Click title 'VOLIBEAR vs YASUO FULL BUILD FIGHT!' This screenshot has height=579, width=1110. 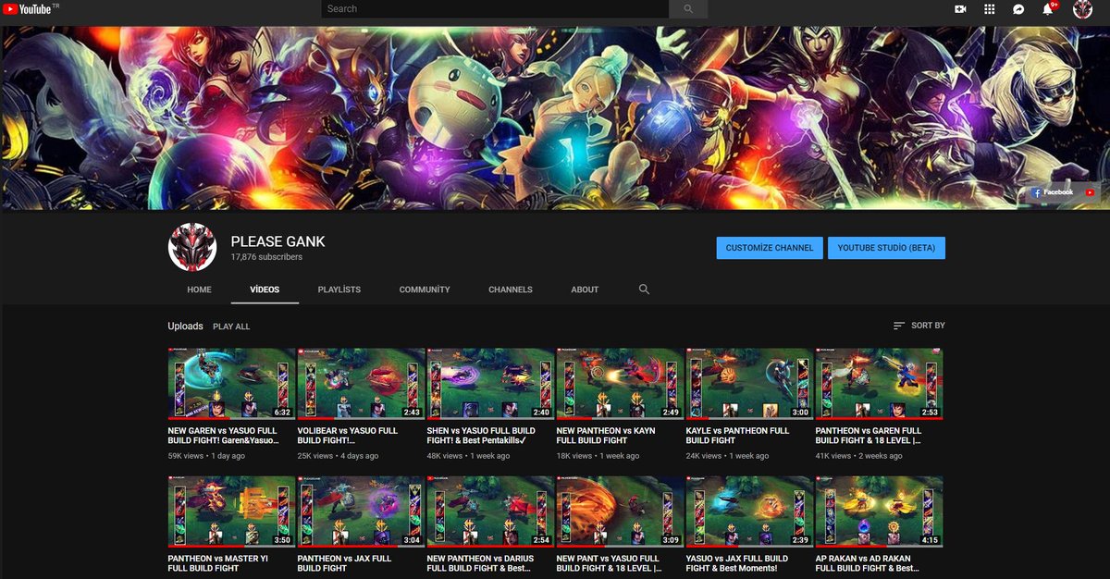tap(348, 436)
